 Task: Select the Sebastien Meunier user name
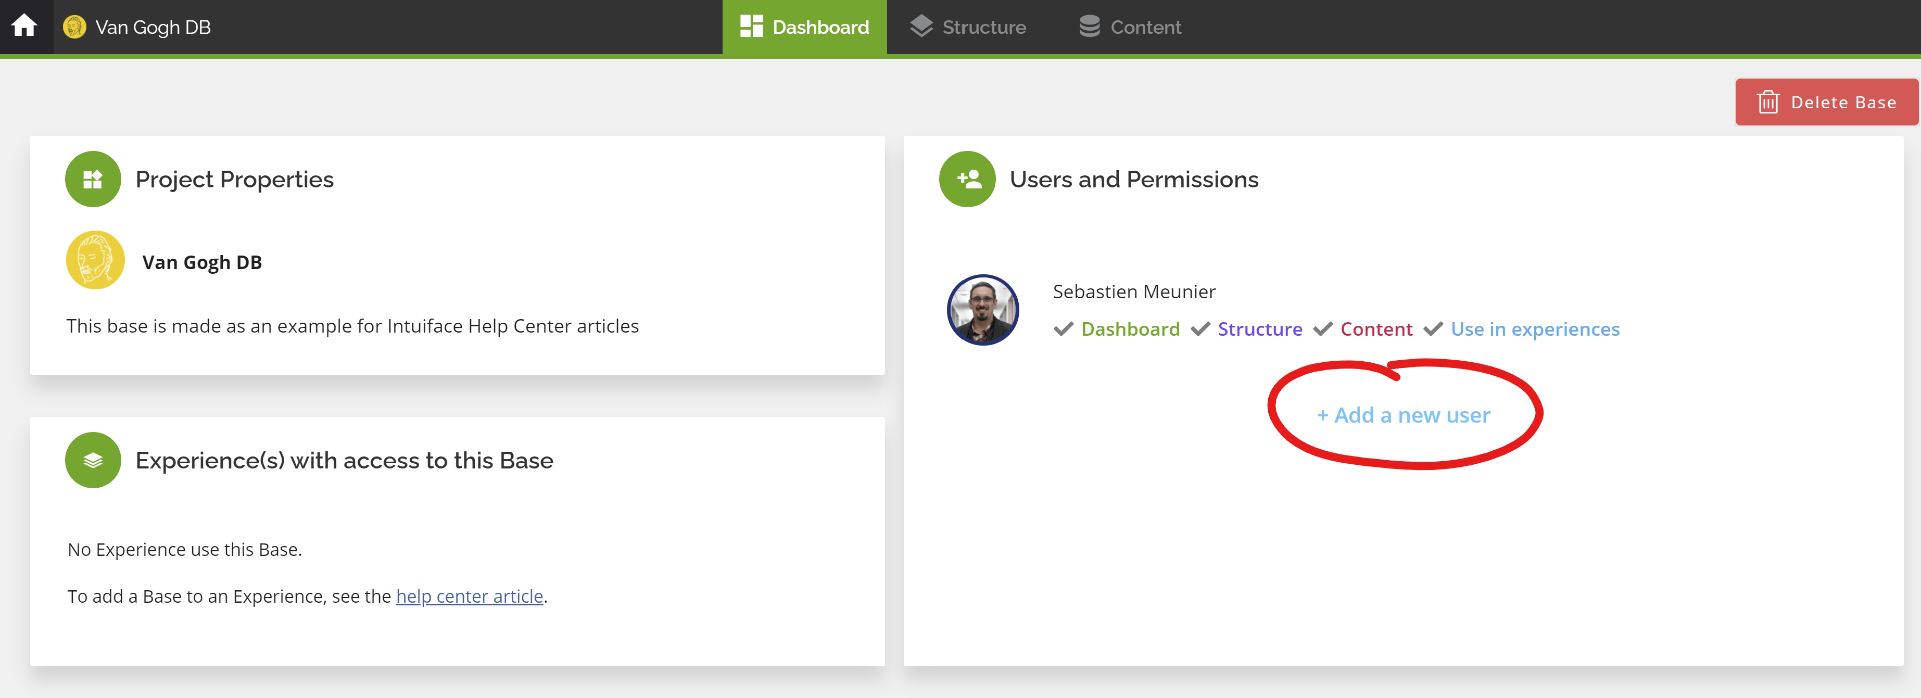pos(1133,291)
